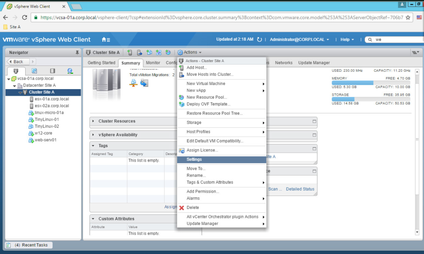Image resolution: width=424 pixels, height=254 pixels.
Task: Click the refresh icon next to Updated time
Action: tap(259, 39)
